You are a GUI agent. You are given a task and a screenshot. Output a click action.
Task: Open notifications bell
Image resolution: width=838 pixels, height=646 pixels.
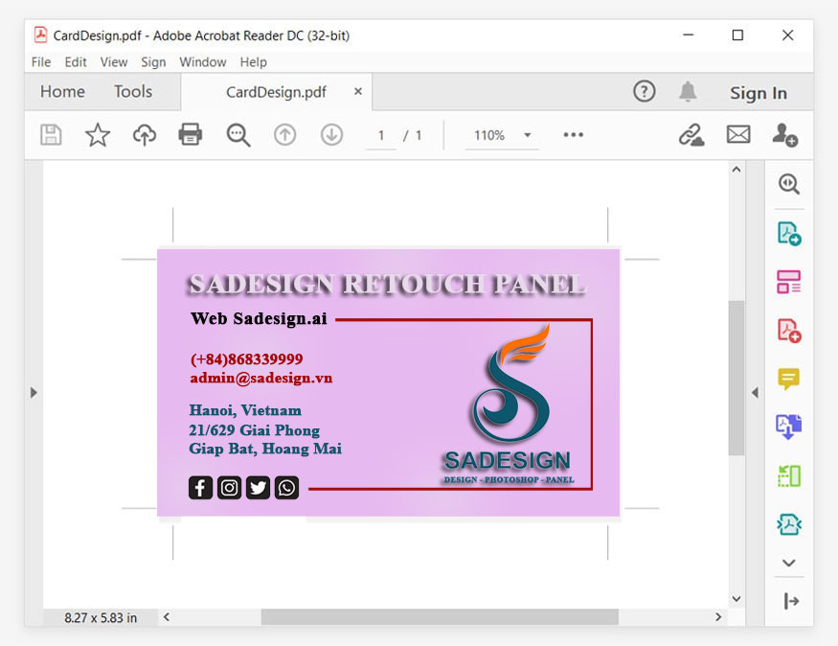(x=688, y=91)
